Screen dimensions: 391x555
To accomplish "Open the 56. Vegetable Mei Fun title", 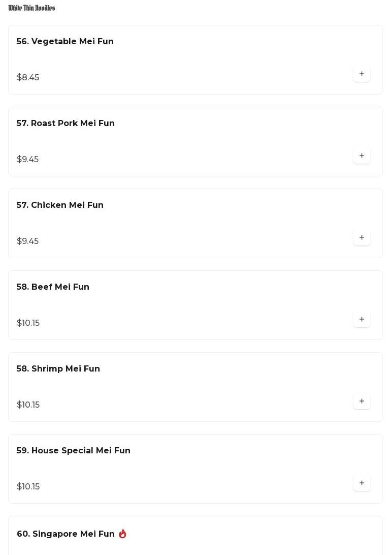I will click(x=65, y=41).
